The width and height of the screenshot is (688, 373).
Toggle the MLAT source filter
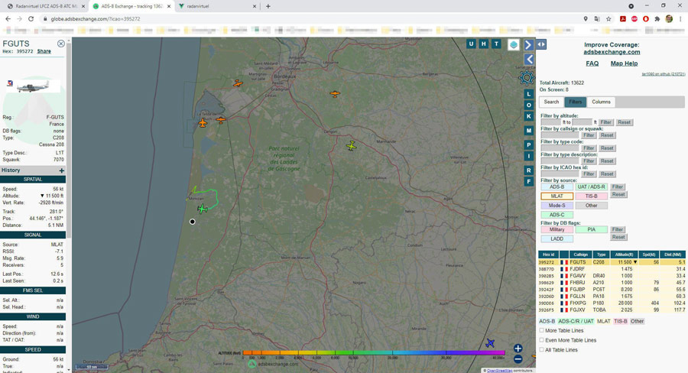[557, 196]
